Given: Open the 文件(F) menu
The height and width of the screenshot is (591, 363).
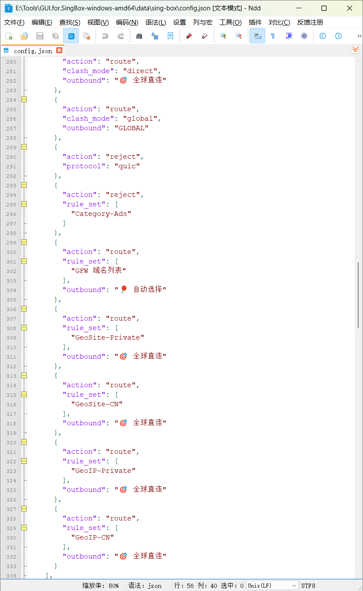Looking at the screenshot, I should [x=14, y=22].
